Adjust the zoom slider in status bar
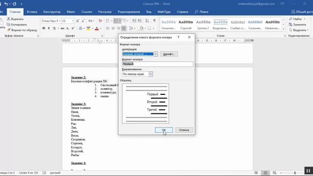This screenshot has height=176, width=313. tap(295, 173)
